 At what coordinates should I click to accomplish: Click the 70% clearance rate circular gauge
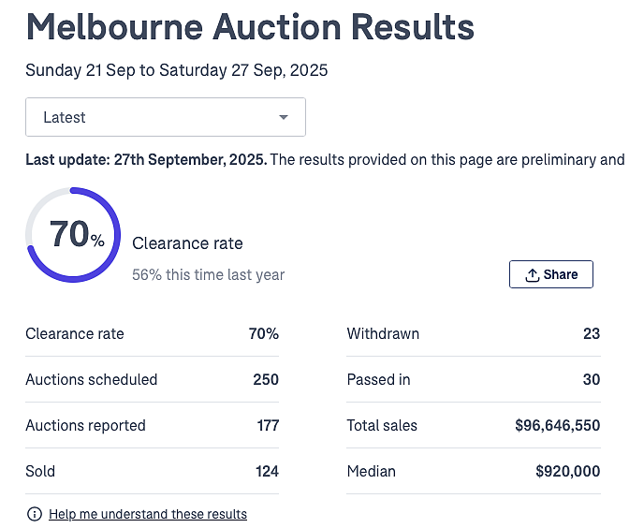tap(73, 235)
